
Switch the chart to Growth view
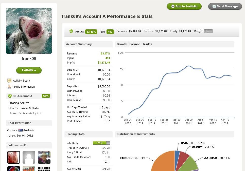pyautogui.click(x=122, y=44)
